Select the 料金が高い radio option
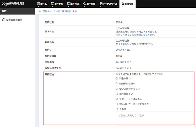This screenshot has height=127, width=196. (117, 79)
